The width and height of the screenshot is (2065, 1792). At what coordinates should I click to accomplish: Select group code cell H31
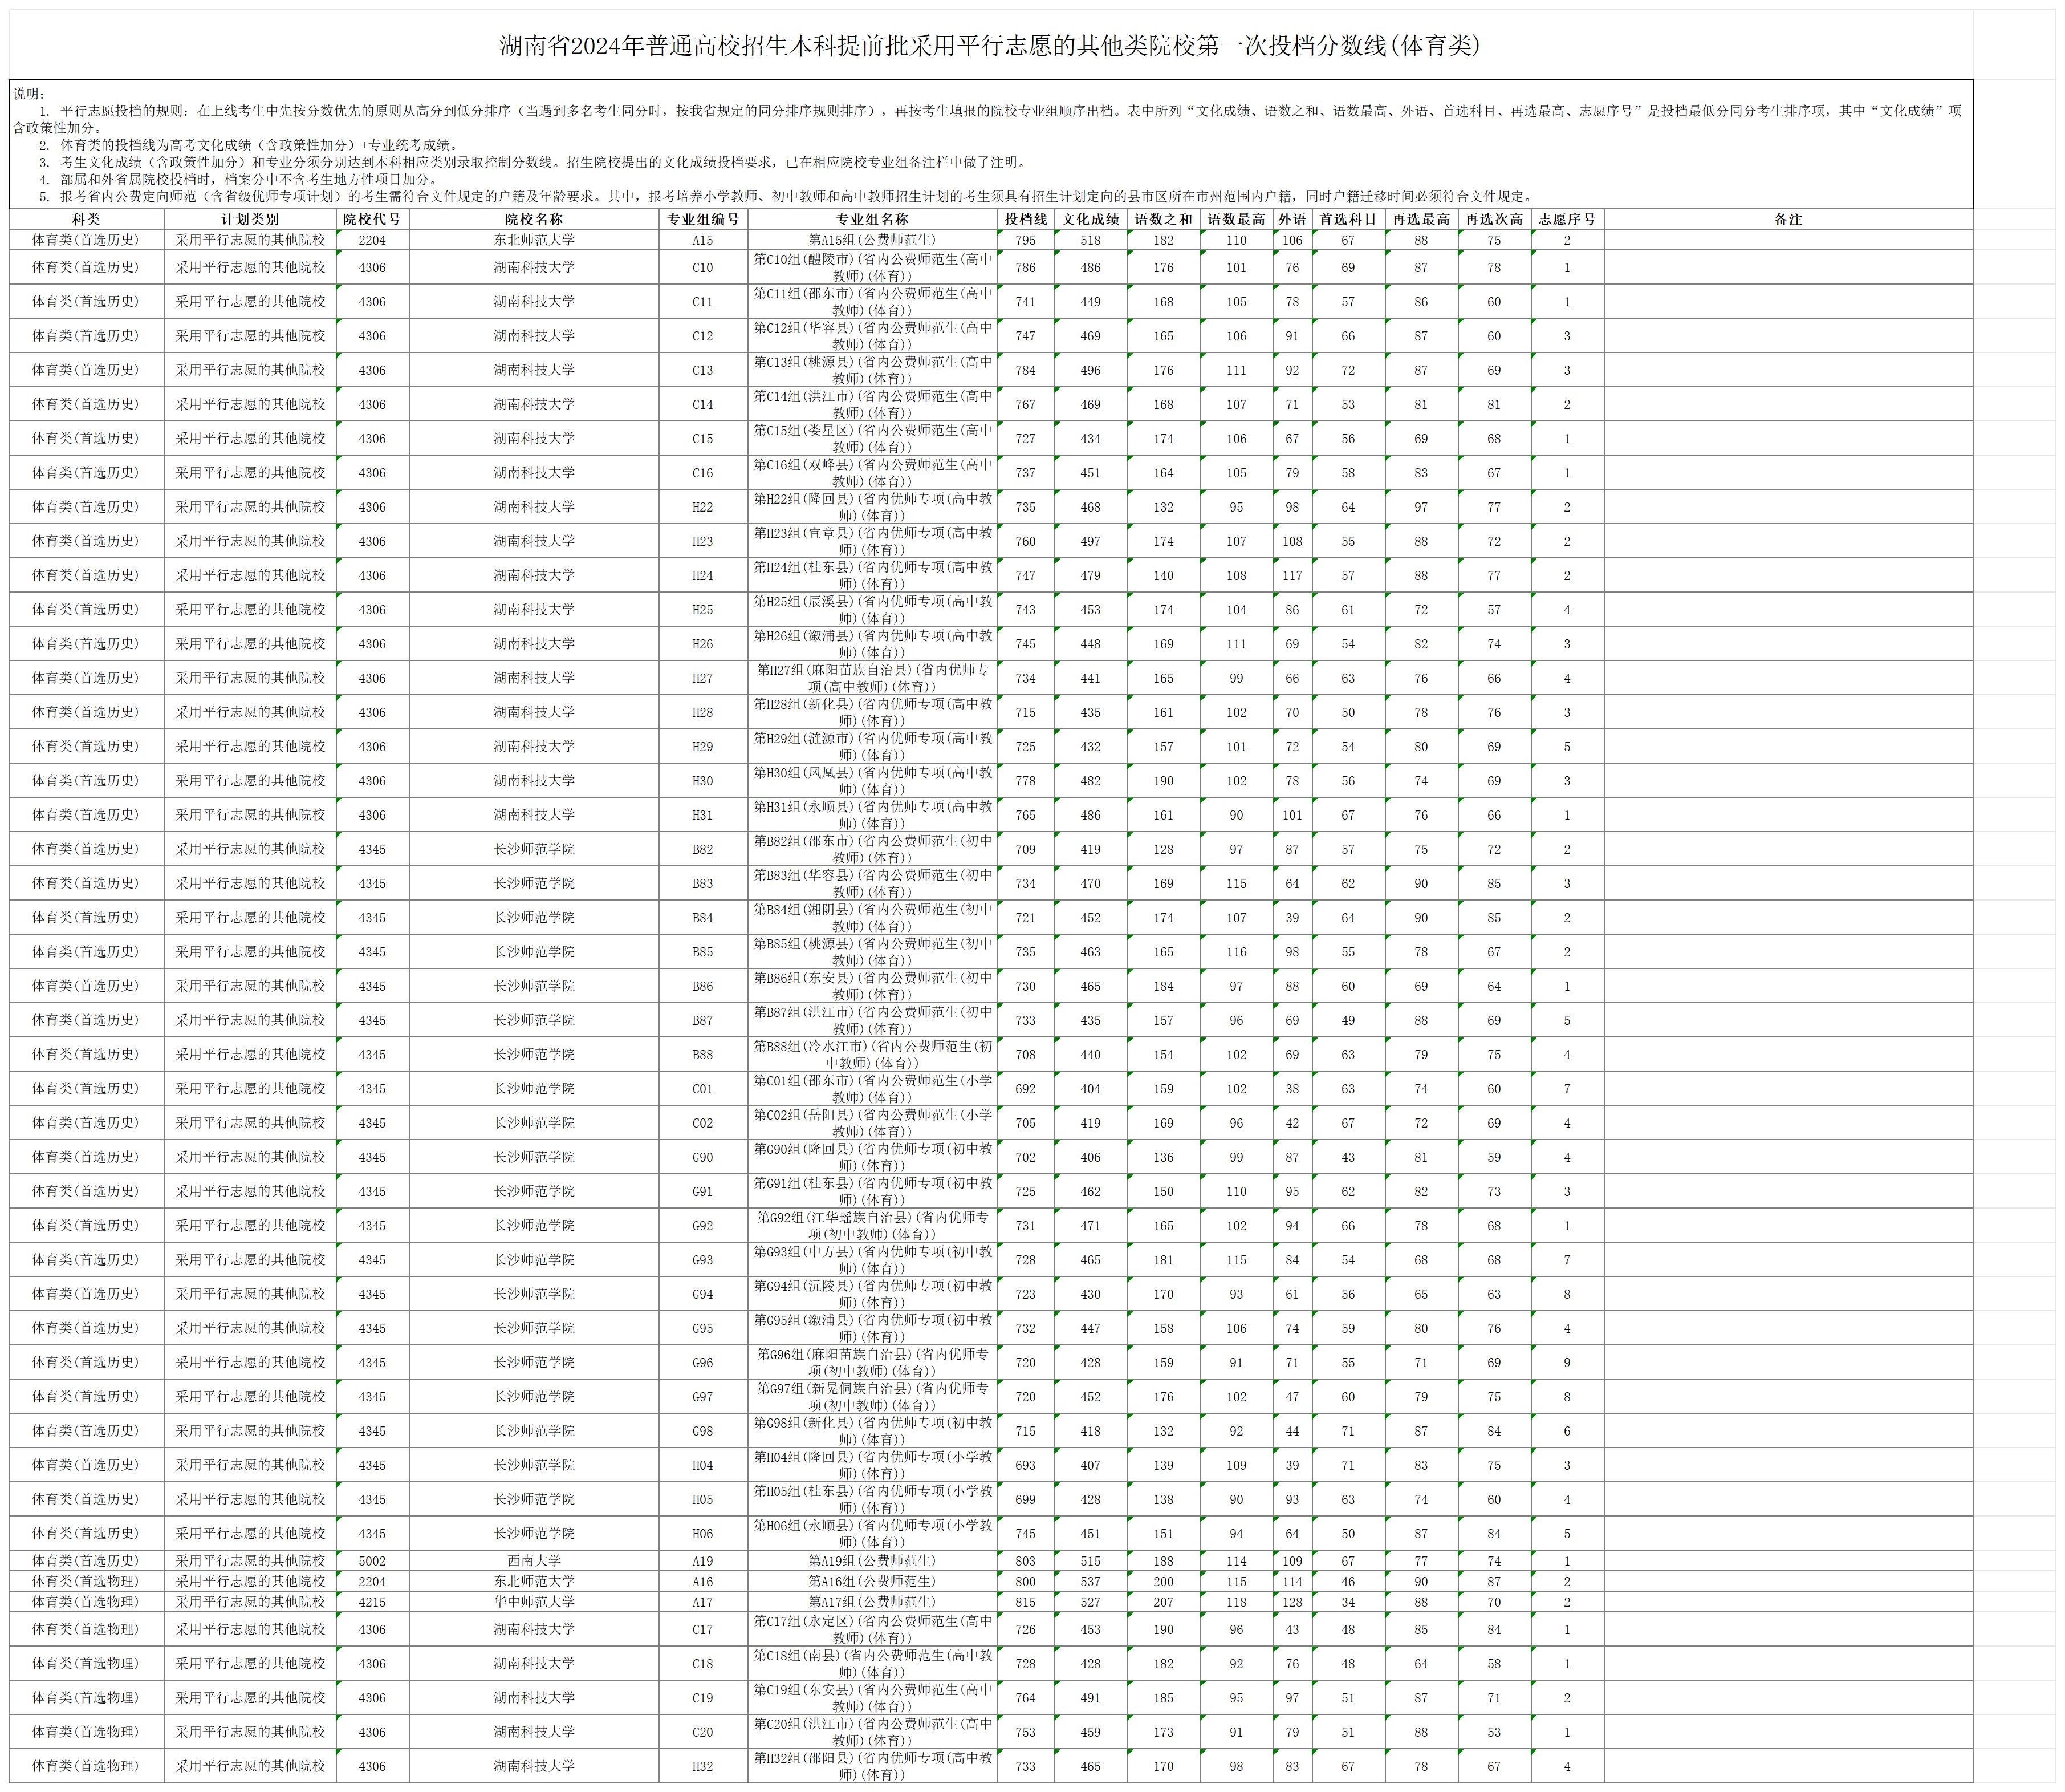pyautogui.click(x=702, y=815)
